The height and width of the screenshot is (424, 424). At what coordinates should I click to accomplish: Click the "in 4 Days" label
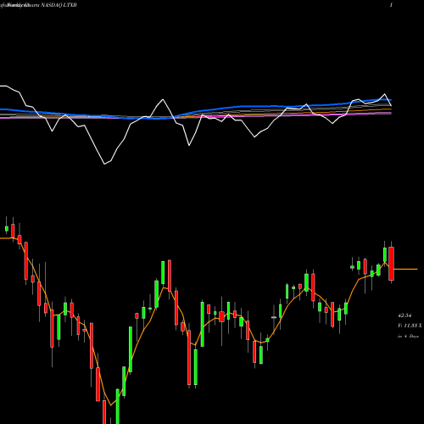point(408,336)
